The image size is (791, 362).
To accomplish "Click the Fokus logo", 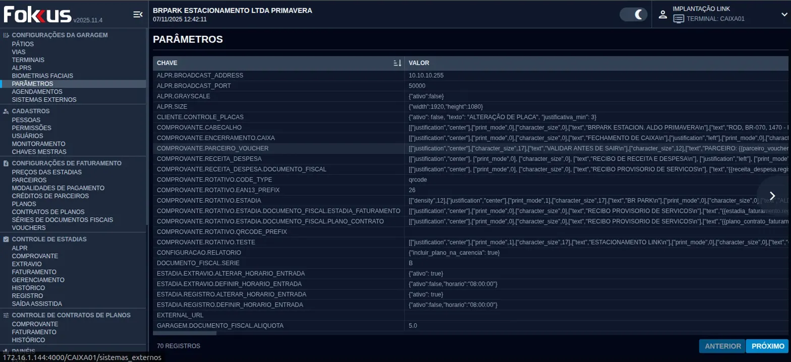I will 37,15.
